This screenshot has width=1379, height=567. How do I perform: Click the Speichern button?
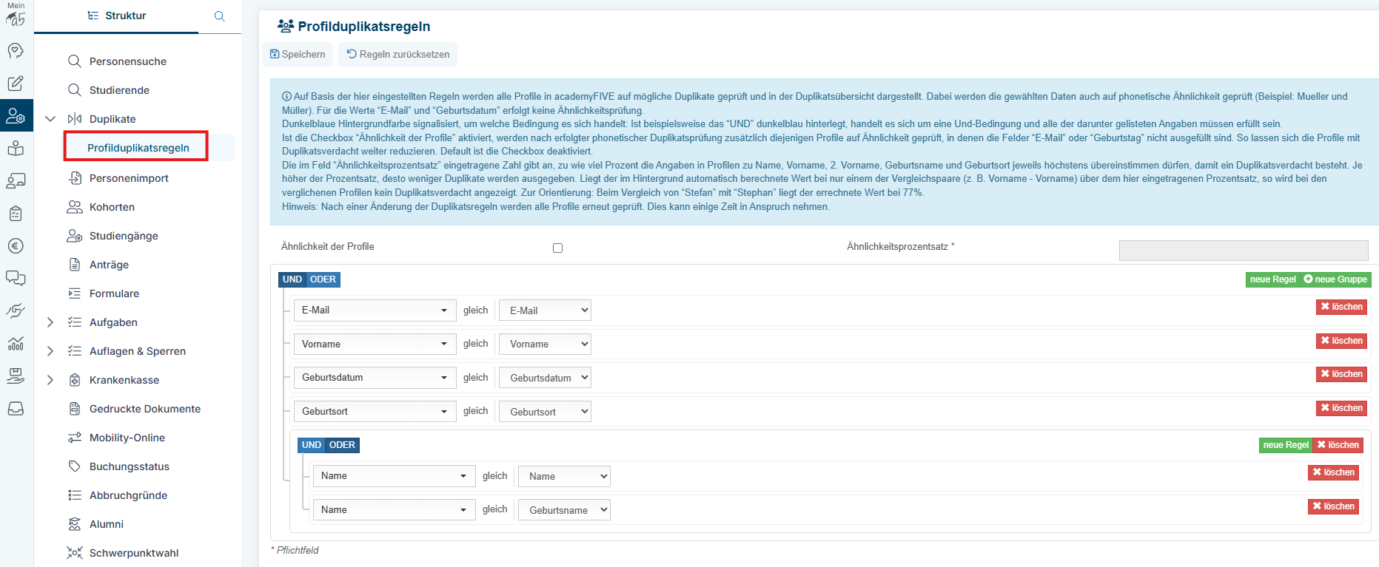tap(298, 55)
